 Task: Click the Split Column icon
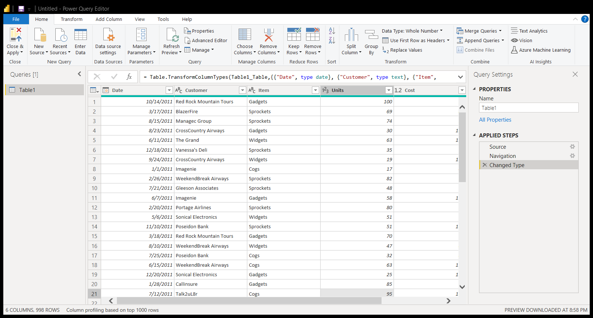351,34
